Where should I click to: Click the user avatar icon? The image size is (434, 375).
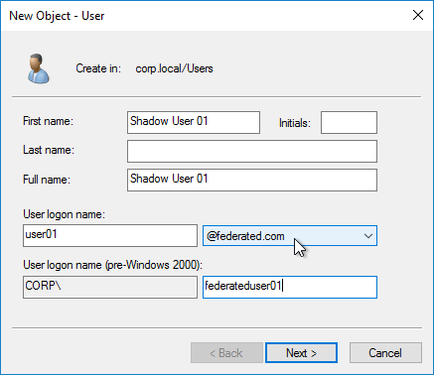(39, 68)
